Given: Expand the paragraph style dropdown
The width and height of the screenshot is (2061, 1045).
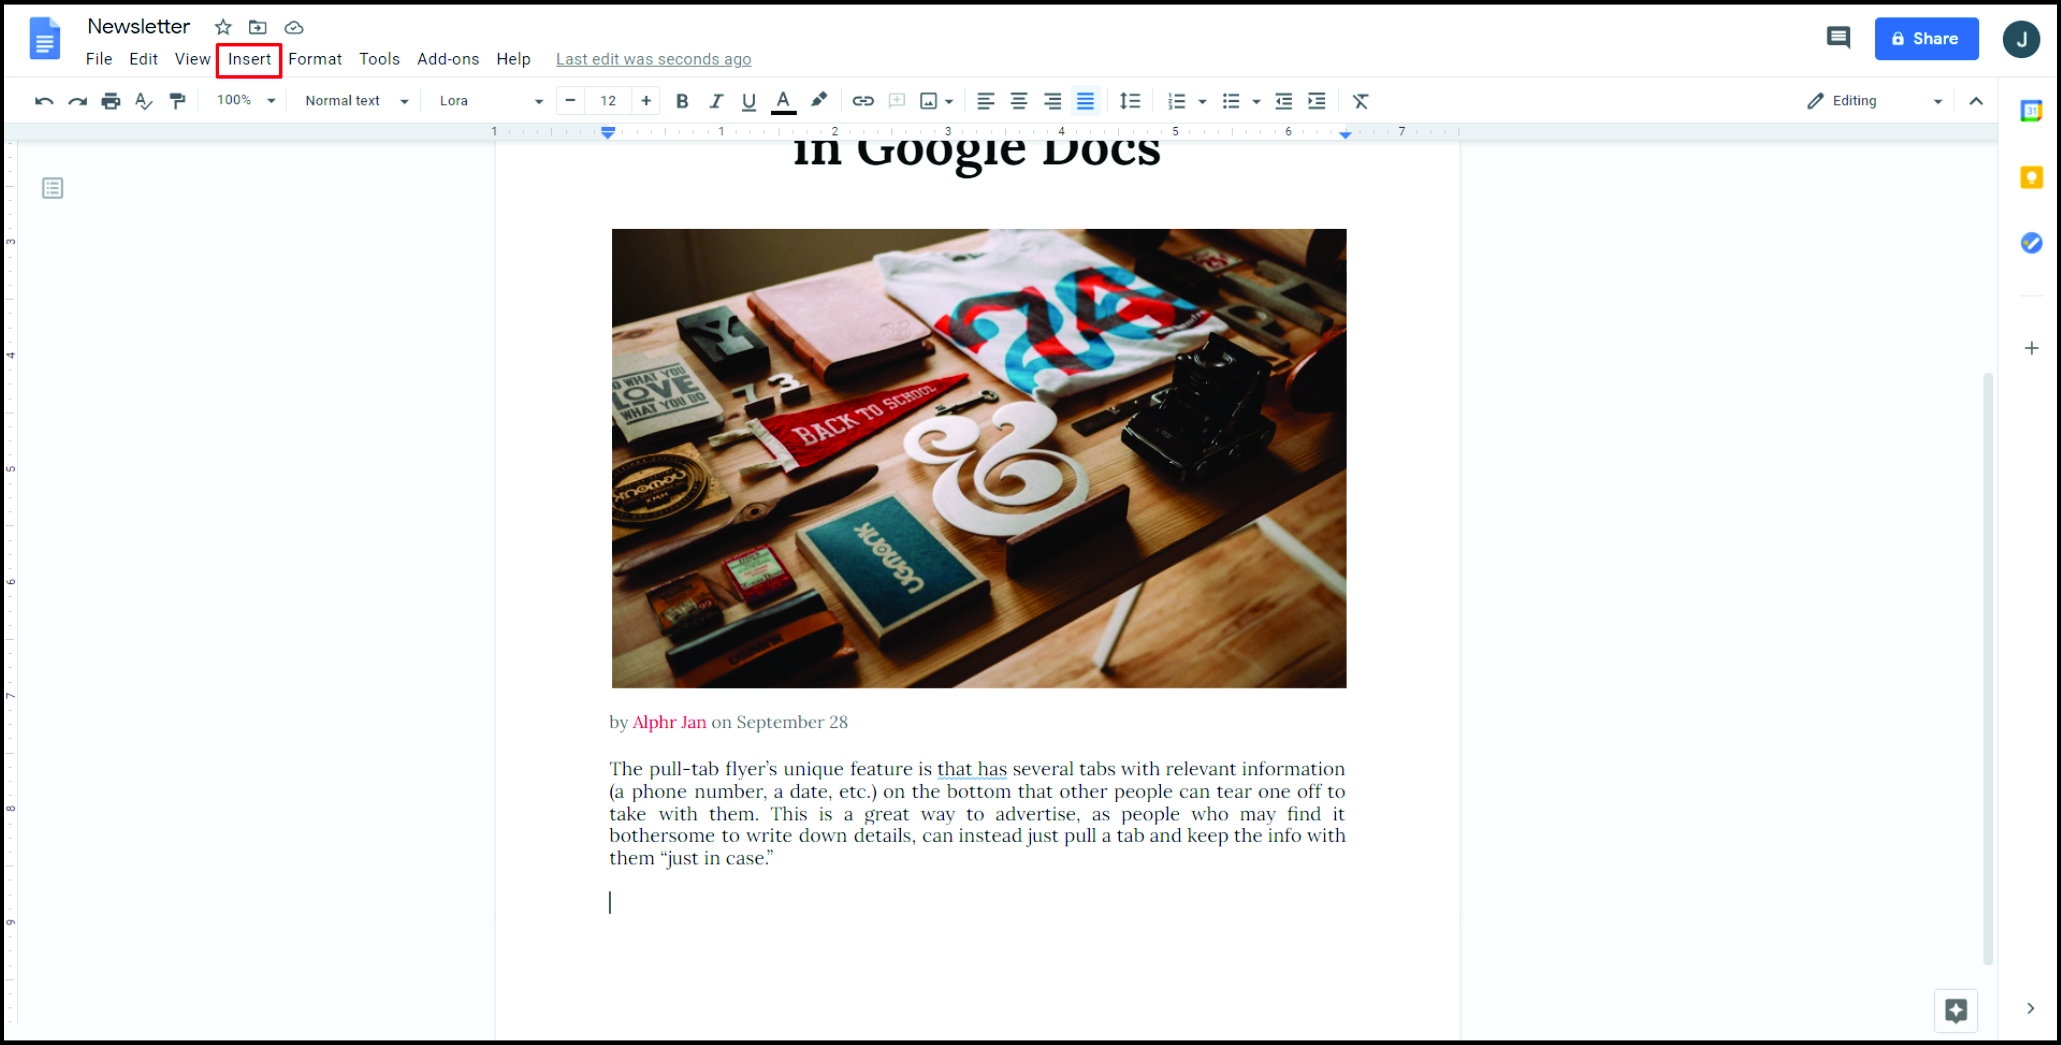Looking at the screenshot, I should [353, 100].
